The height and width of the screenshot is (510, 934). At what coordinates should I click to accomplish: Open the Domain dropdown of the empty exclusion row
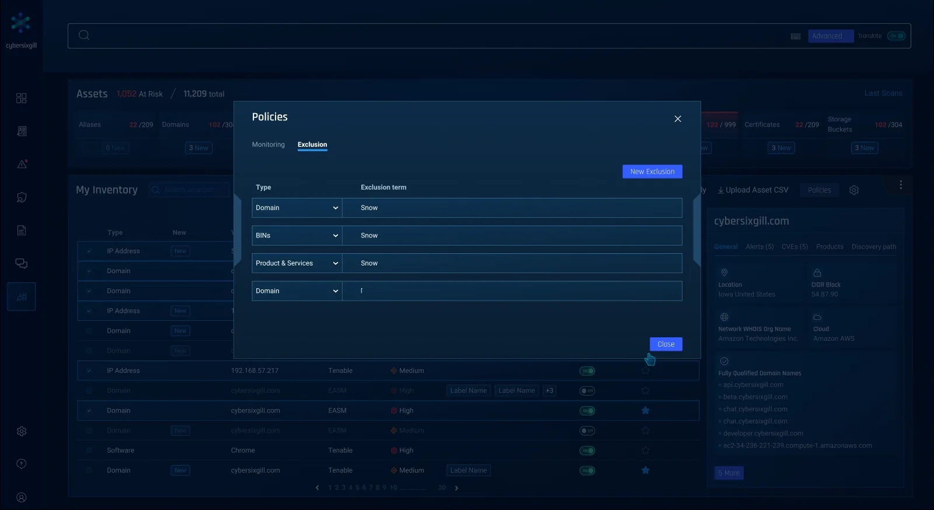(297, 291)
